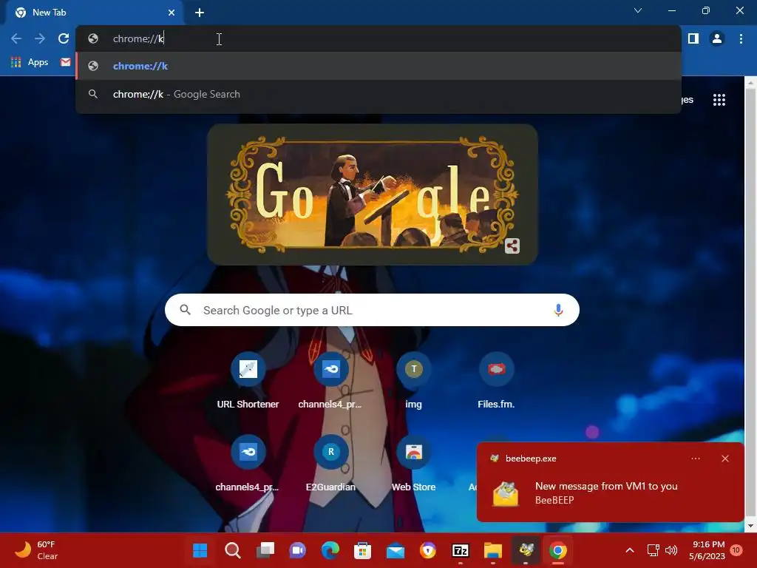Open the 60°F Clear weather widget
757x568 pixels.
tap(36, 550)
